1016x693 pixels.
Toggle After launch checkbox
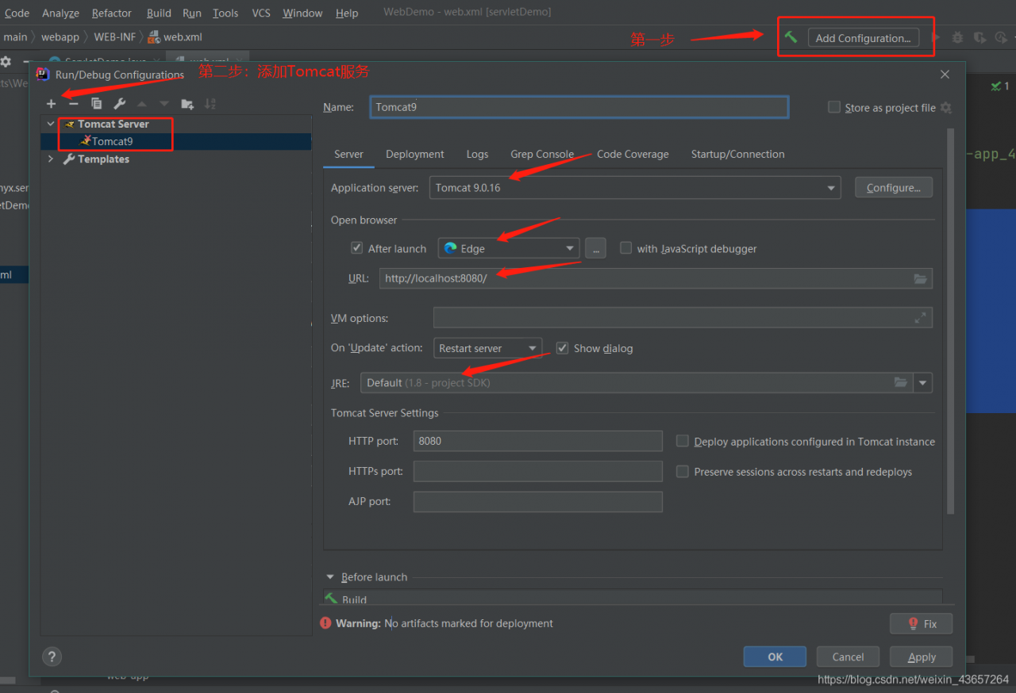point(357,248)
